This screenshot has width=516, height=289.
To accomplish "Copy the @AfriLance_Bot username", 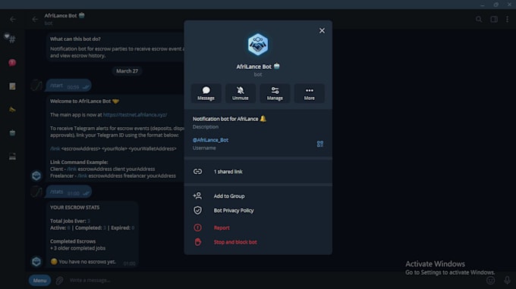I will click(210, 140).
